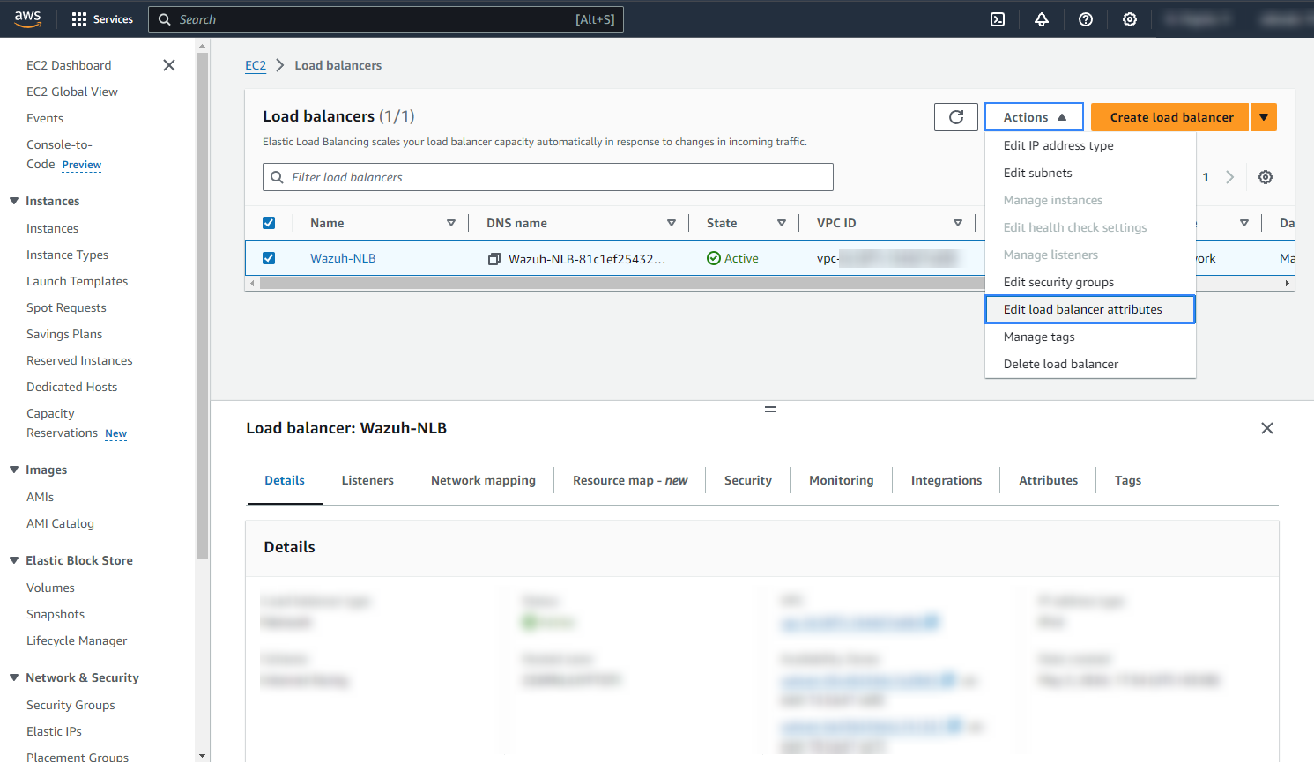Choose Edit load balancer attributes
Viewport: 1314px width, 762px height.
point(1082,309)
